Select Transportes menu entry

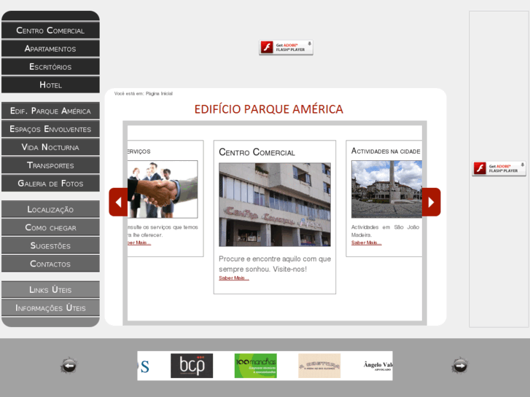click(x=50, y=165)
